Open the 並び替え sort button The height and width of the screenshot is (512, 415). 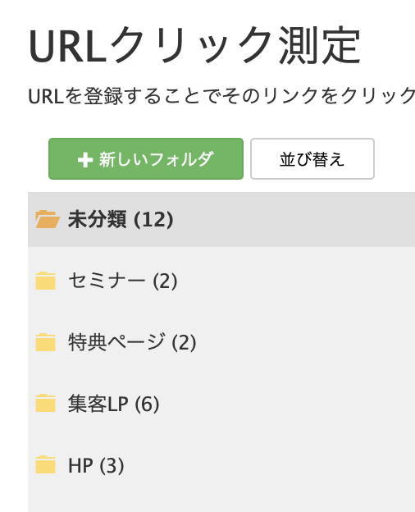click(312, 158)
